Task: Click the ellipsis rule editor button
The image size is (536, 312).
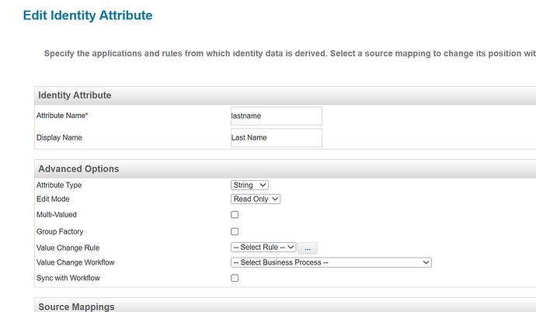Action: click(x=308, y=248)
